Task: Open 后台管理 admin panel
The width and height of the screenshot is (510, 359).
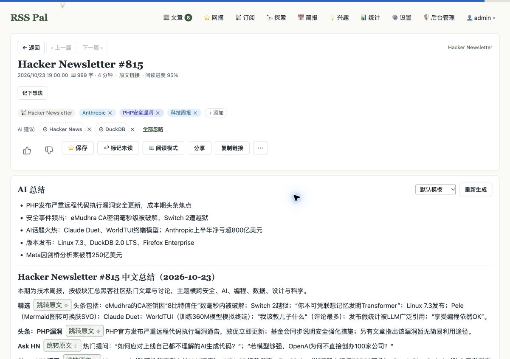Action: (439, 18)
